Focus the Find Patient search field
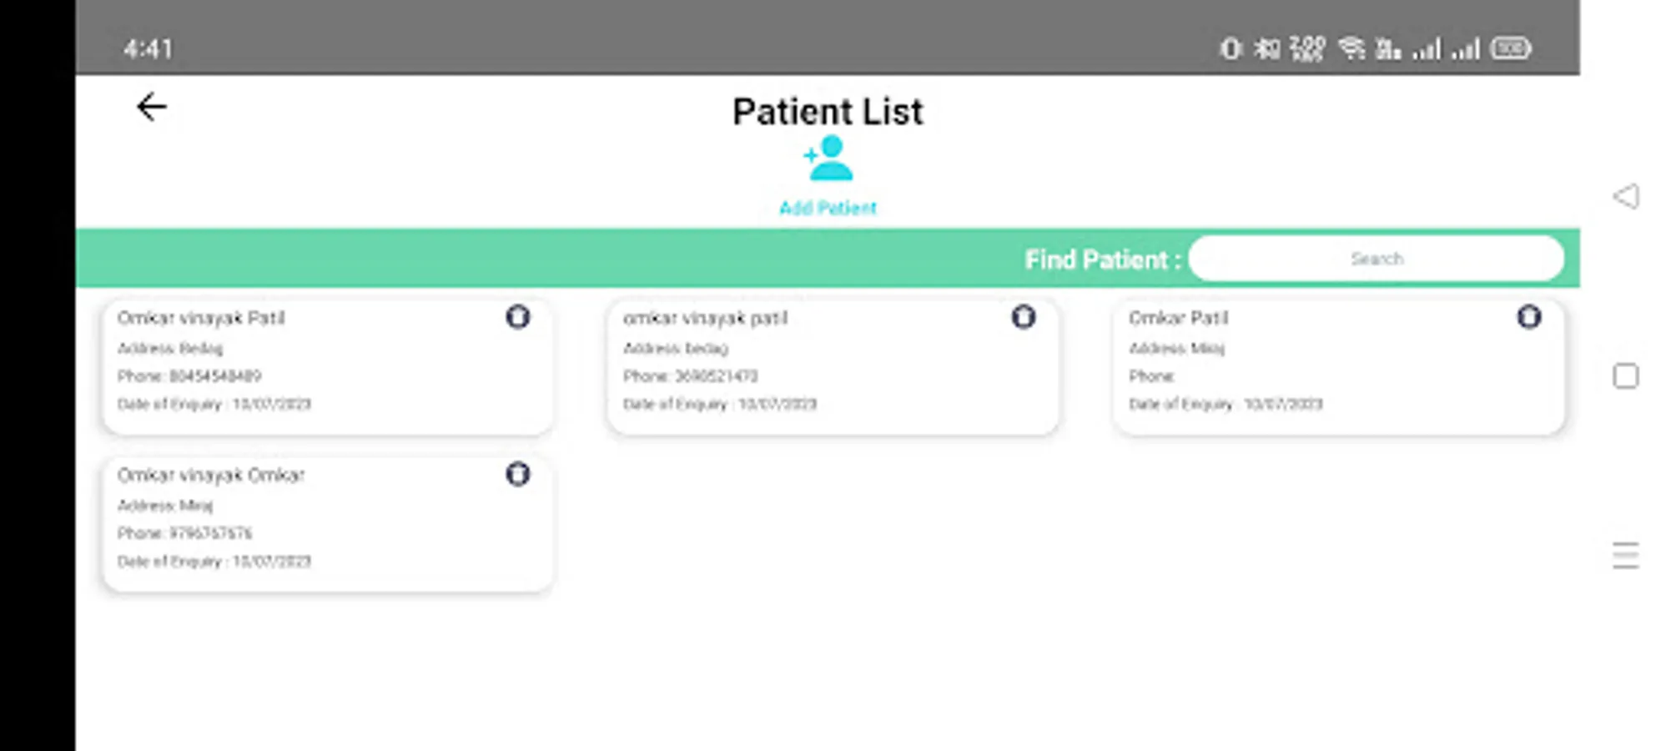Viewport: 1671px width, 751px height. click(x=1376, y=259)
